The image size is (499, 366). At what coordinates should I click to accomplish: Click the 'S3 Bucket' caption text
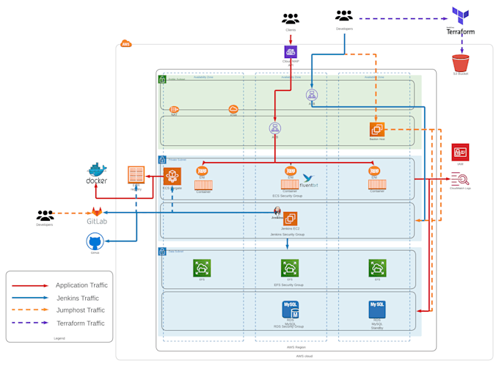[461, 74]
